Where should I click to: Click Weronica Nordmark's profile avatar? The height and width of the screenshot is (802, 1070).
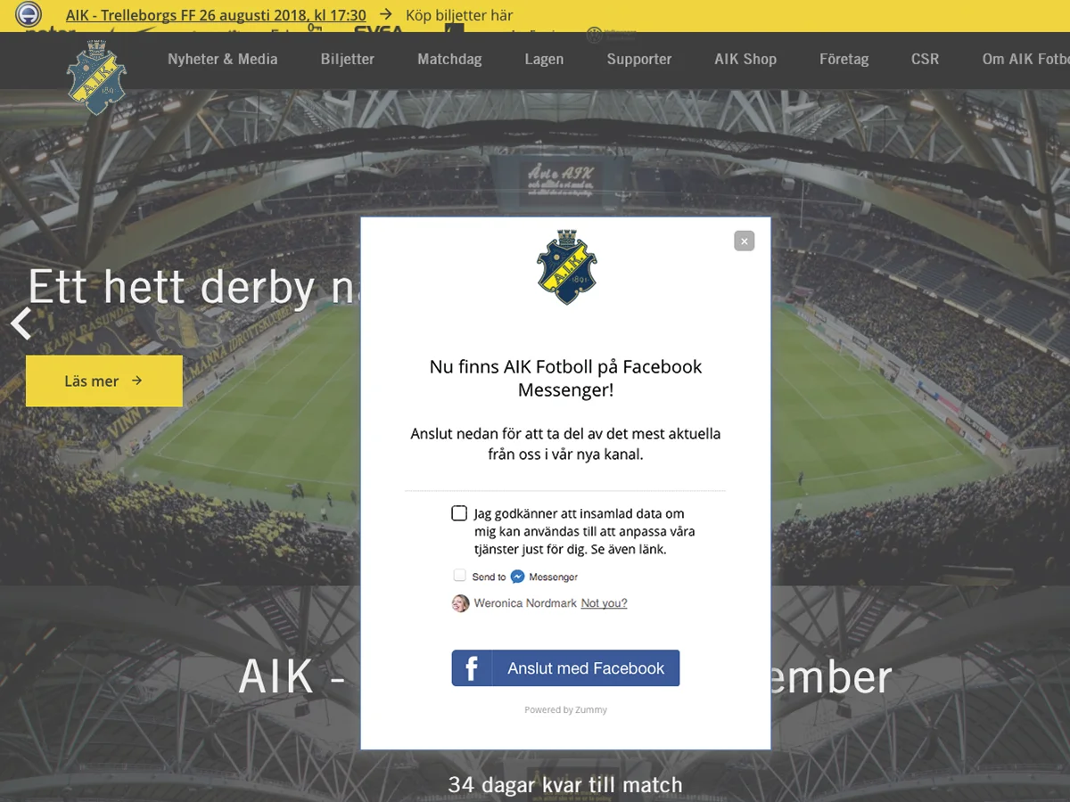click(460, 603)
